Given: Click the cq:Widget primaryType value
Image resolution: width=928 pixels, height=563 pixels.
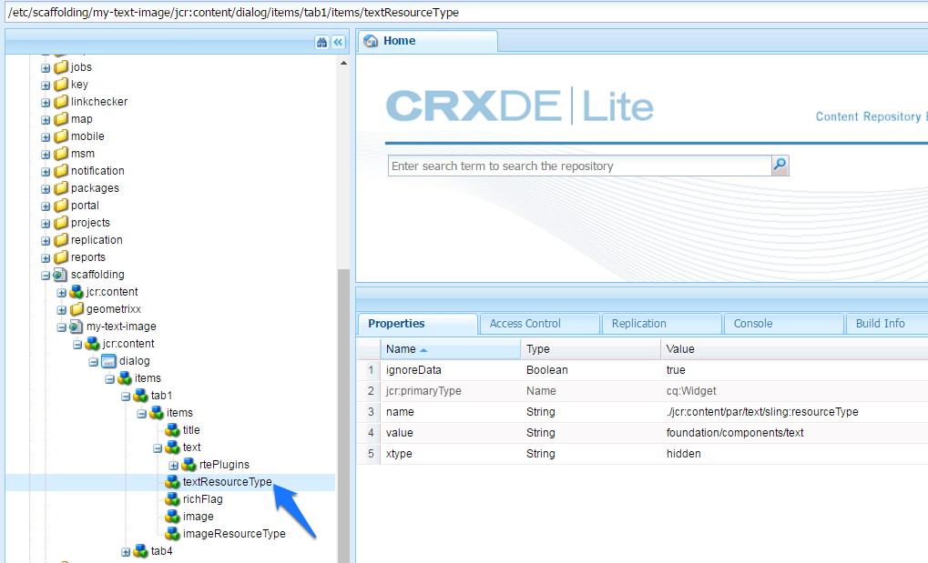Looking at the screenshot, I should (x=690, y=391).
